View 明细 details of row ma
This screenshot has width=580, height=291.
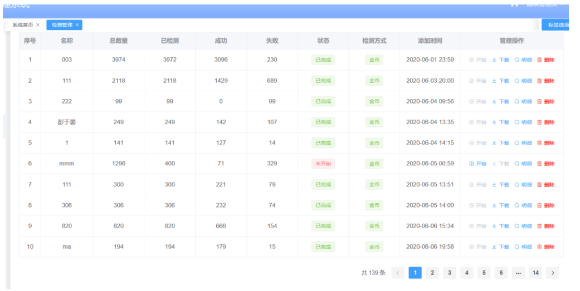click(x=523, y=247)
